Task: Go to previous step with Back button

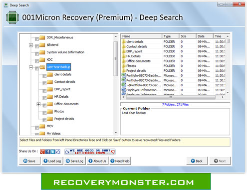Action: coord(197,161)
